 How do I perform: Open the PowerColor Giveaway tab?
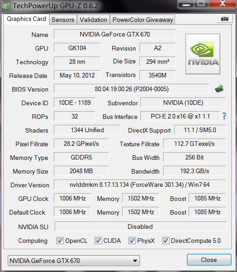coord(143,20)
